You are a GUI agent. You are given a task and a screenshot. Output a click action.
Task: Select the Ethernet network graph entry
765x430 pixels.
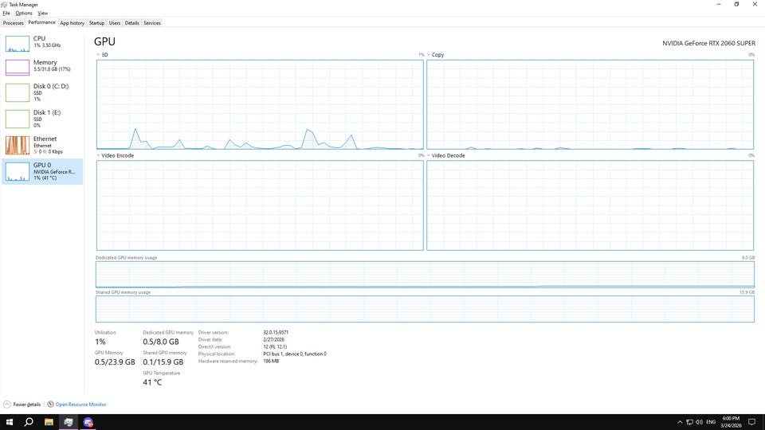(42, 145)
